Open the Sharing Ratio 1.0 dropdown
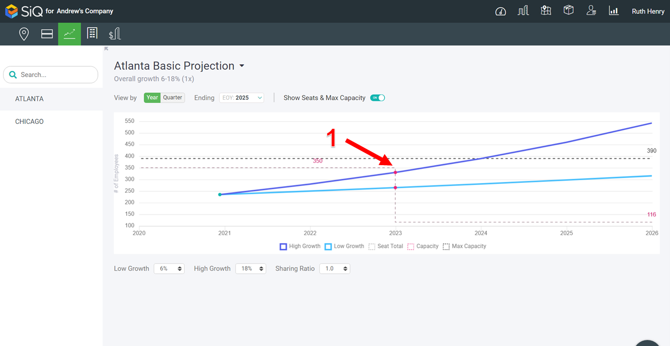Screen dimensions: 670x346 [334, 269]
